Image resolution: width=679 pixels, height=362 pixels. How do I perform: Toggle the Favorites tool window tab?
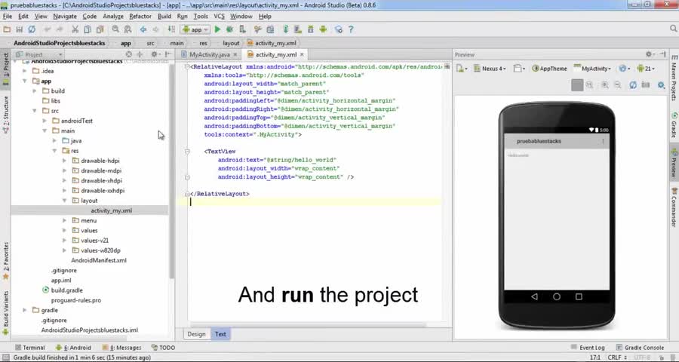point(5,259)
